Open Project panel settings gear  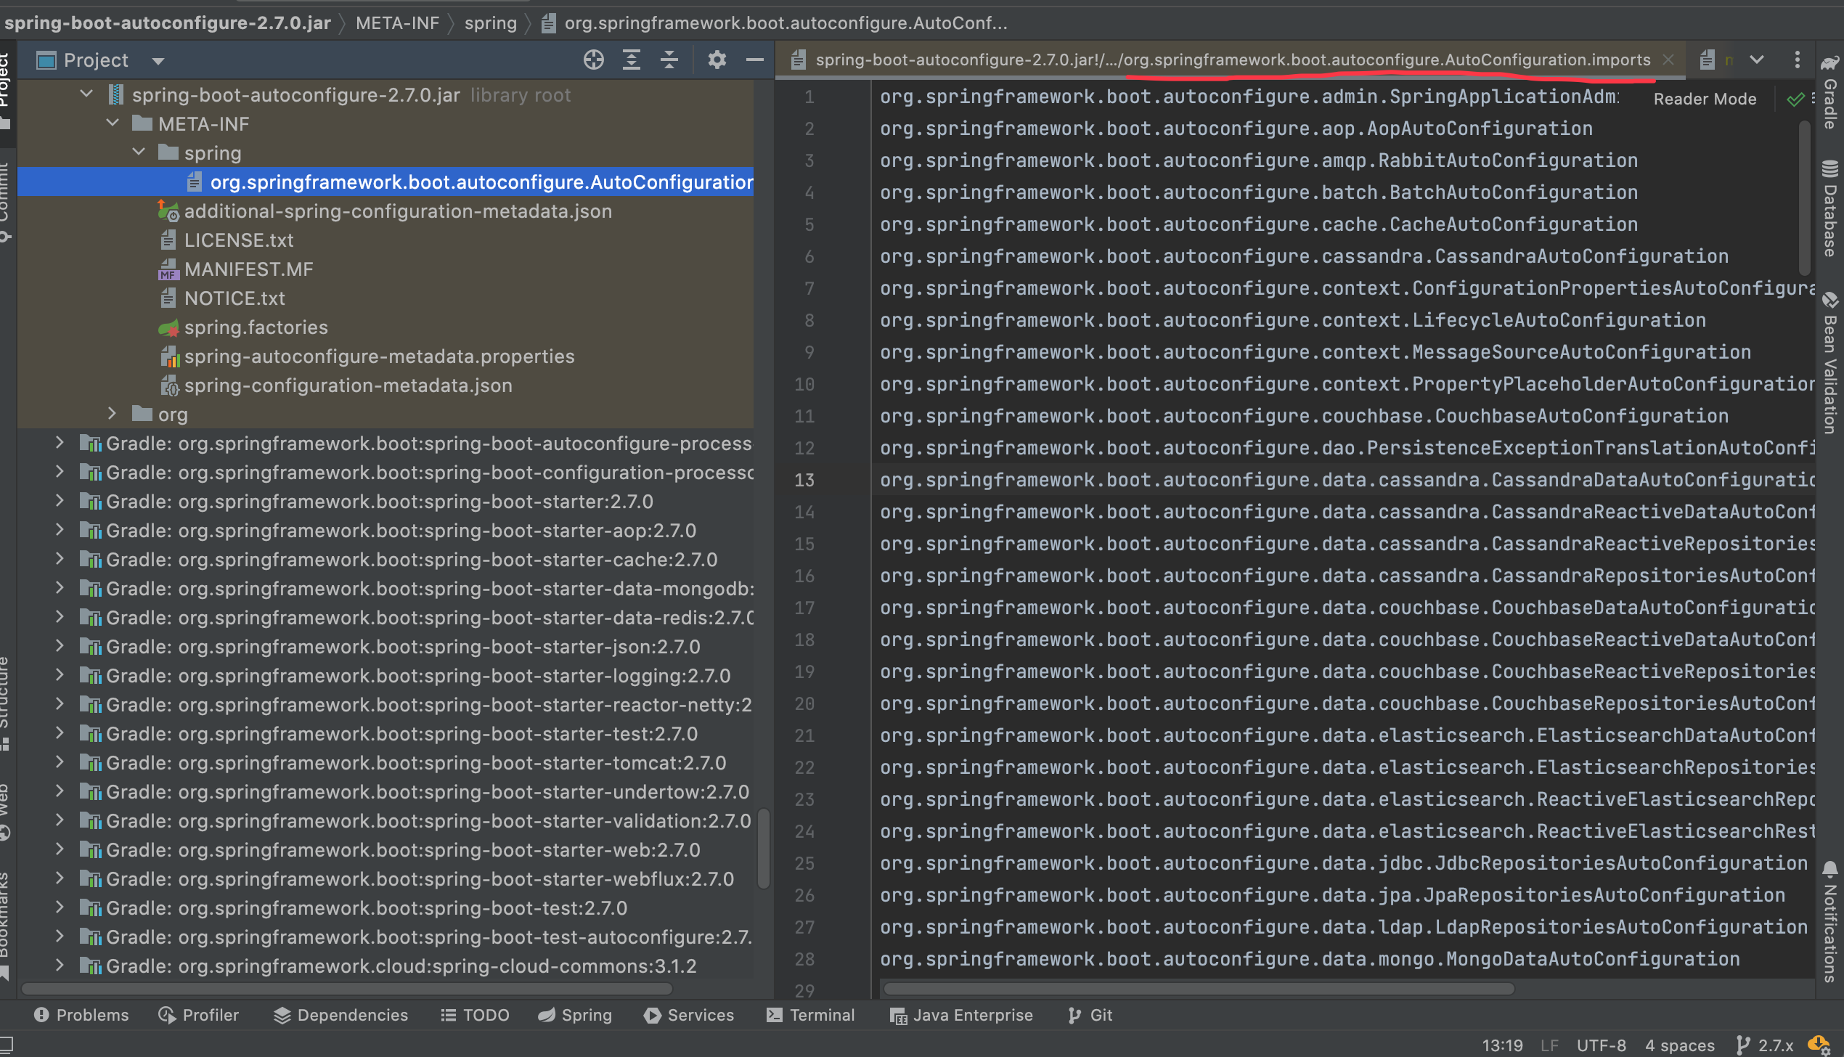coord(717,60)
